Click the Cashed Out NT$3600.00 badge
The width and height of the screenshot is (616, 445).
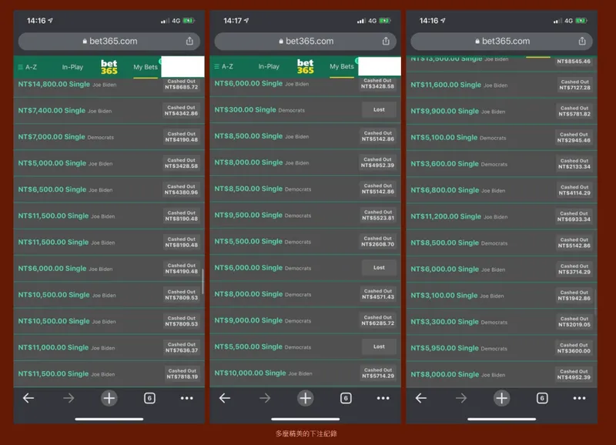(x=574, y=348)
